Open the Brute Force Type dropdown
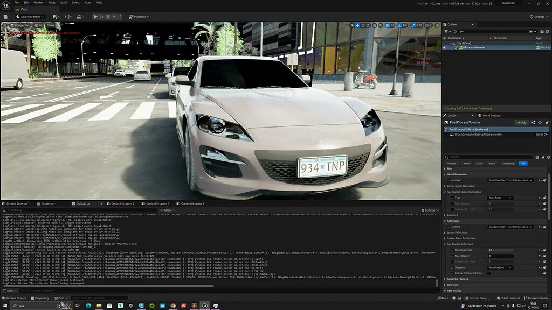The height and width of the screenshot is (310, 552). pos(500,198)
